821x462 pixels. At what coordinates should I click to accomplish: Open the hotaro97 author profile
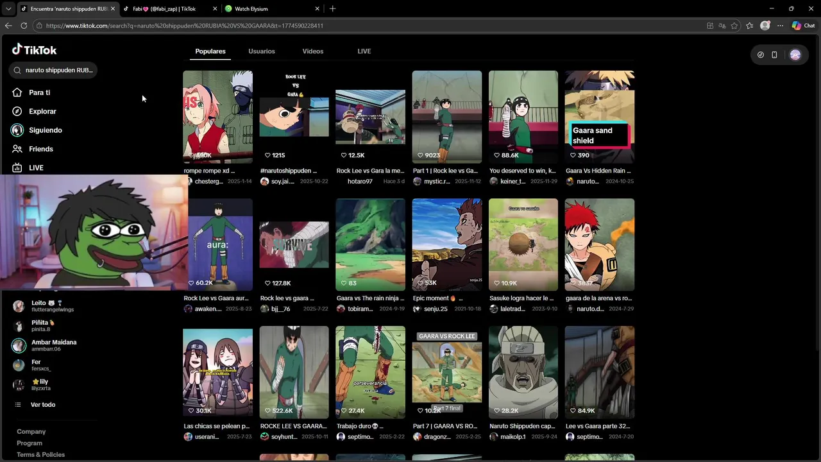click(360, 182)
